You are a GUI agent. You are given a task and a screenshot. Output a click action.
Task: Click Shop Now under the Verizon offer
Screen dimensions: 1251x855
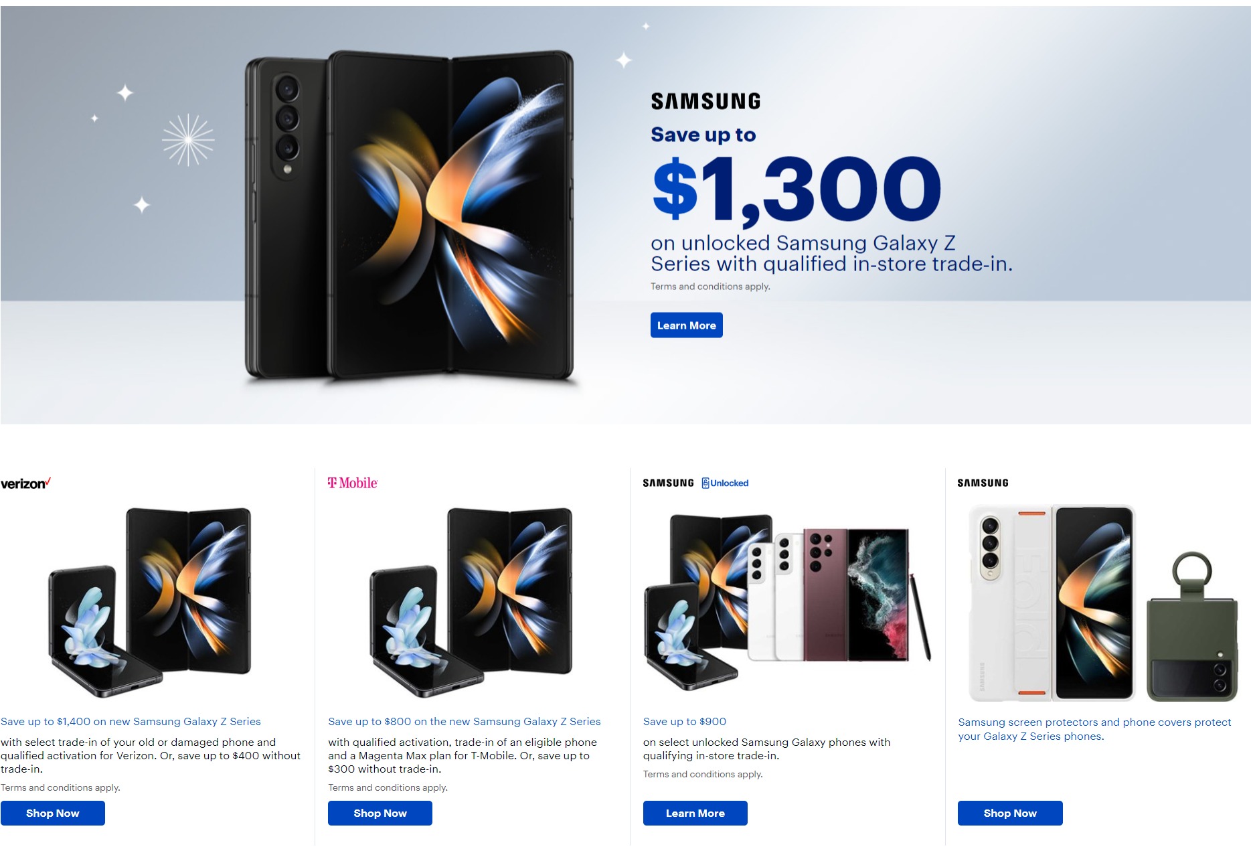point(53,813)
